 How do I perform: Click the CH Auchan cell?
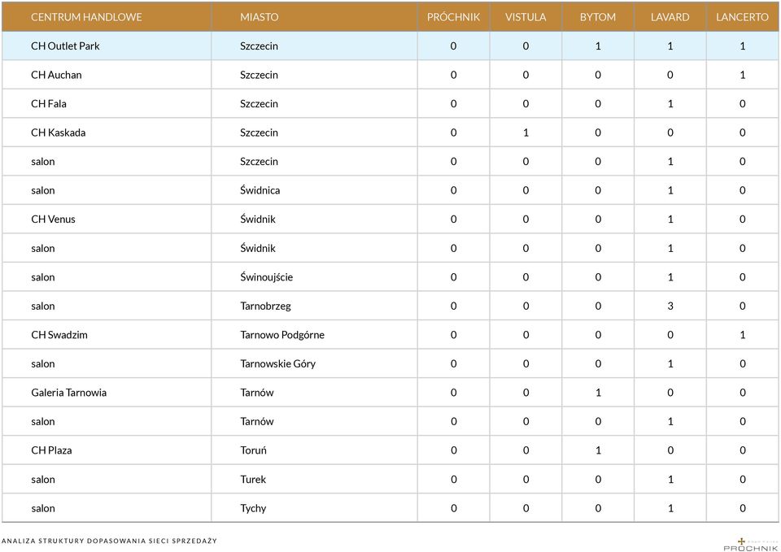[56, 75]
